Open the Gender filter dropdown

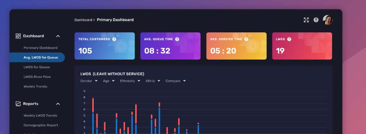(x=89, y=81)
